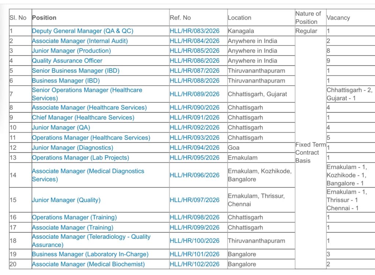Select the Vacancy column header

(350, 18)
